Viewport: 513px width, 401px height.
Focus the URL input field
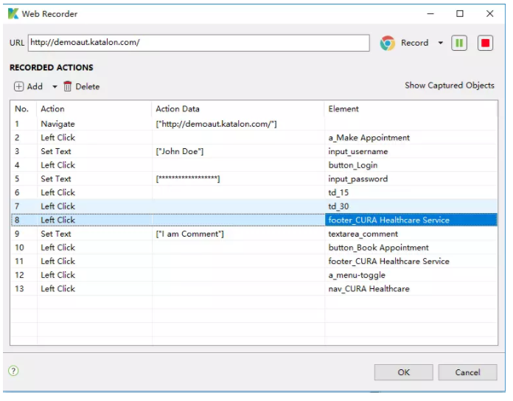[198, 43]
